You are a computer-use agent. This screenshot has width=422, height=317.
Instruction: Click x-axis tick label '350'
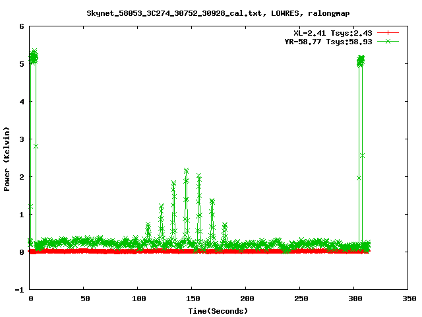pyautogui.click(x=409, y=299)
